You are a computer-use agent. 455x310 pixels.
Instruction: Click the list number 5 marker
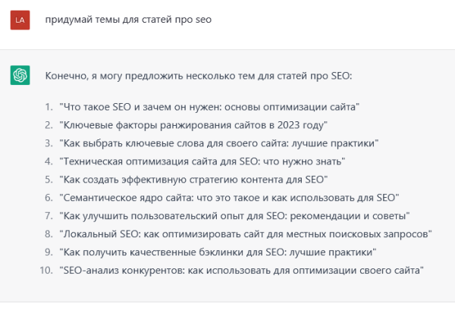[49, 179]
